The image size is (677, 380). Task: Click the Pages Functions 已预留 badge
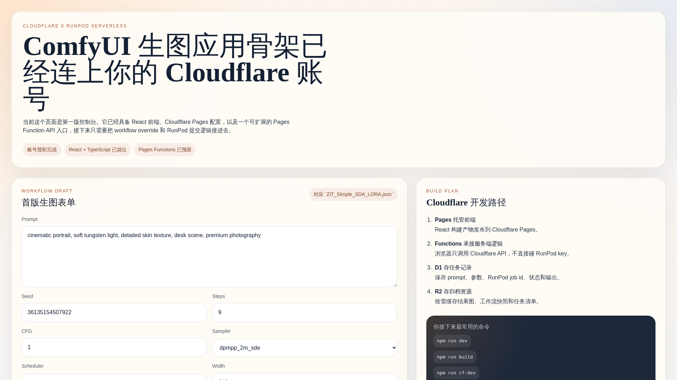click(x=165, y=150)
